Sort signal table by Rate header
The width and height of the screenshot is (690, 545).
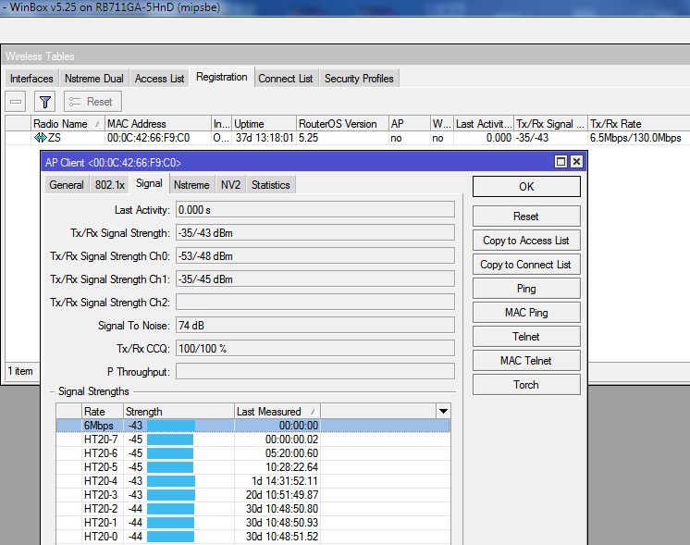(x=102, y=411)
